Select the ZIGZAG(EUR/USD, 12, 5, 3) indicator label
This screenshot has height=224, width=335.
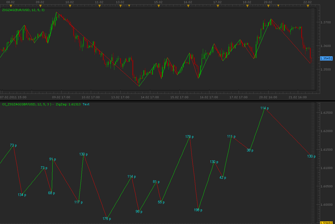pos(23,10)
